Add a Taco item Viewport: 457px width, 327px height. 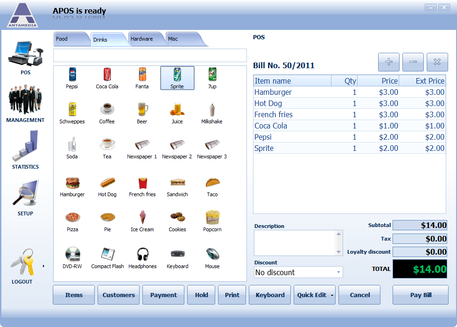(212, 187)
